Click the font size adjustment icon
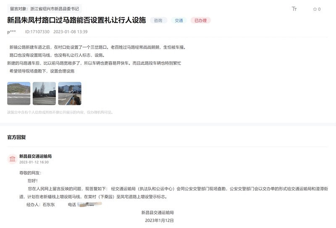This screenshot has width=336, height=228. [x=294, y=9]
